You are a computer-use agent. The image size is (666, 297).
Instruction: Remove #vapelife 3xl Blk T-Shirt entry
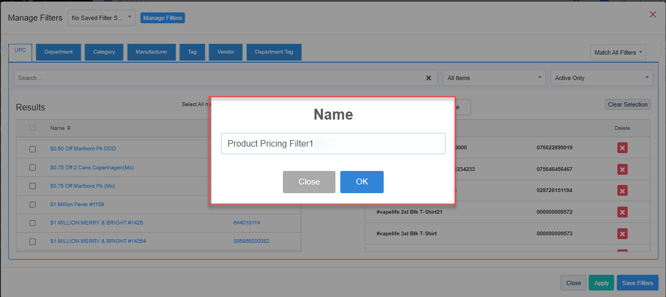pos(622,234)
